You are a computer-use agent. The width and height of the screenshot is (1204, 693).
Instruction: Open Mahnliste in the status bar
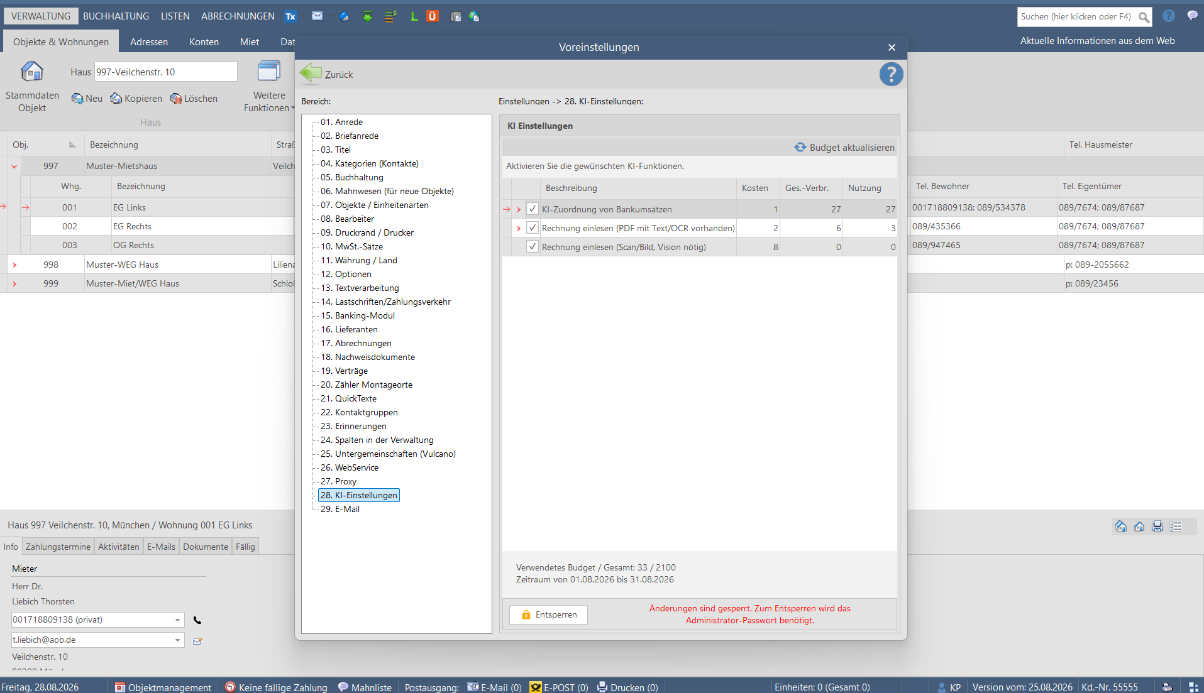pyautogui.click(x=365, y=687)
